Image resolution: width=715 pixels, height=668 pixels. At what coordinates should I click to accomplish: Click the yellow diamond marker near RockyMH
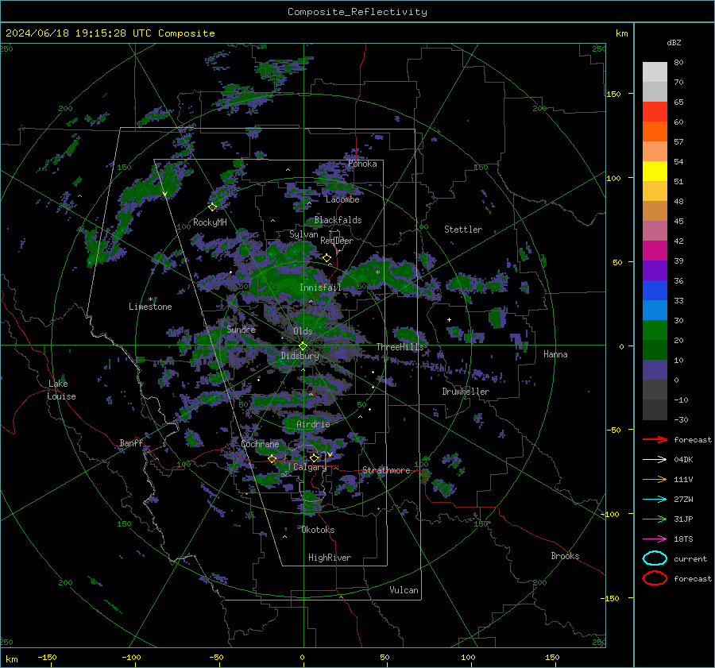tap(212, 207)
